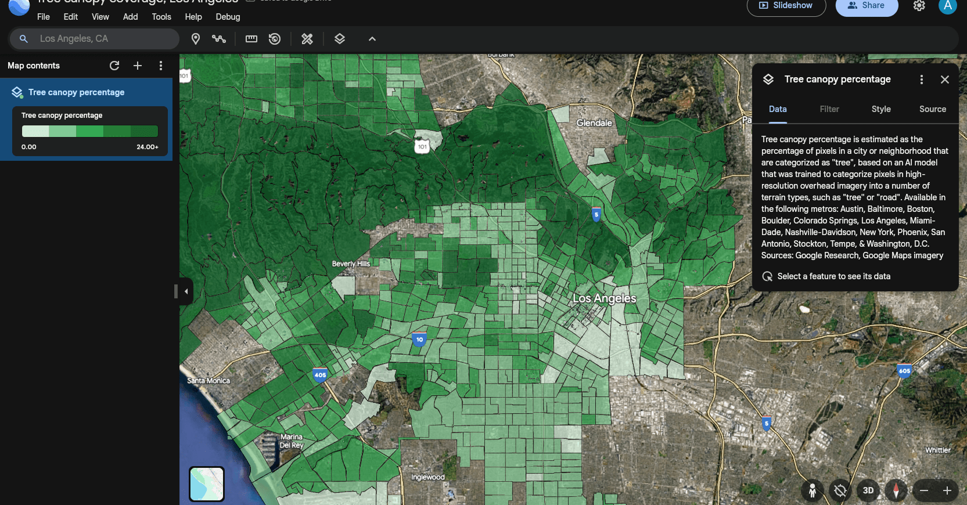Viewport: 967px width, 505px height.
Task: Open the View menu
Action: pos(100,17)
